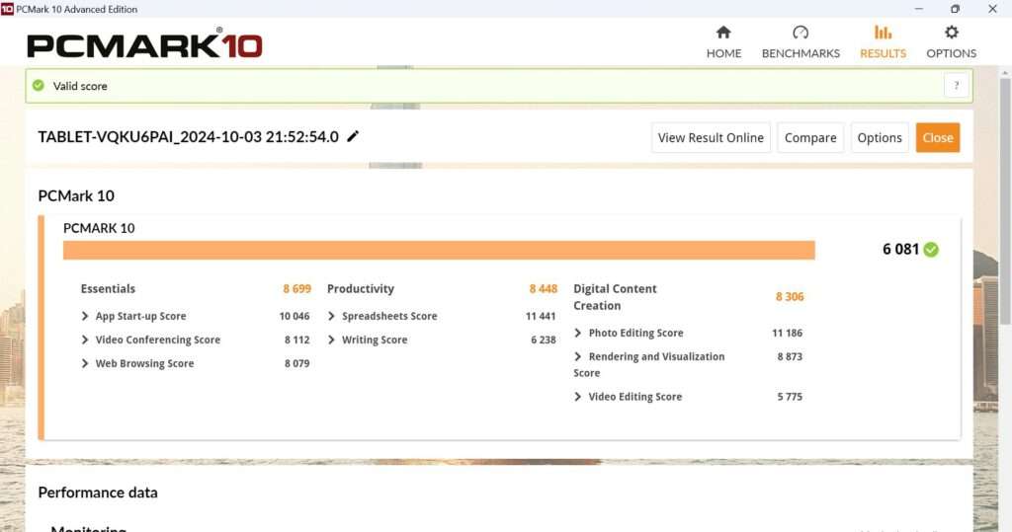1012x532 pixels.
Task: Expand the Web Browsing Score row
Action: (86, 364)
